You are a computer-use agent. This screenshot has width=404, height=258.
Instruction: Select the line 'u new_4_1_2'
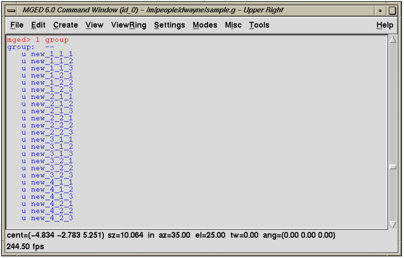(x=47, y=190)
